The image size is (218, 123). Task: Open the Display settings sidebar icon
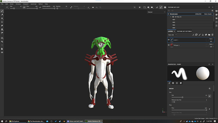216,11
